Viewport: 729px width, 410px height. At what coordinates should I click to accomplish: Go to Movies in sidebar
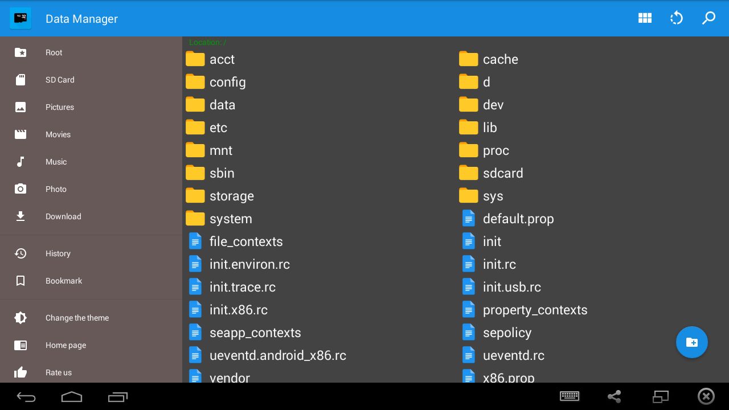[x=91, y=134]
